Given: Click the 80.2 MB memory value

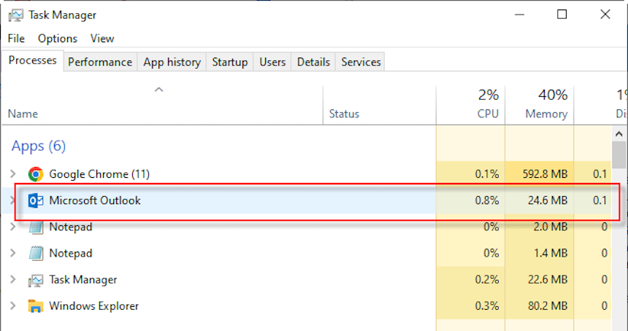Looking at the screenshot, I should [x=548, y=306].
